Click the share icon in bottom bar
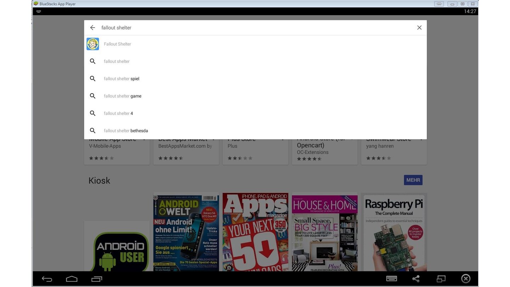The height and width of the screenshot is (287, 510). pyautogui.click(x=416, y=279)
